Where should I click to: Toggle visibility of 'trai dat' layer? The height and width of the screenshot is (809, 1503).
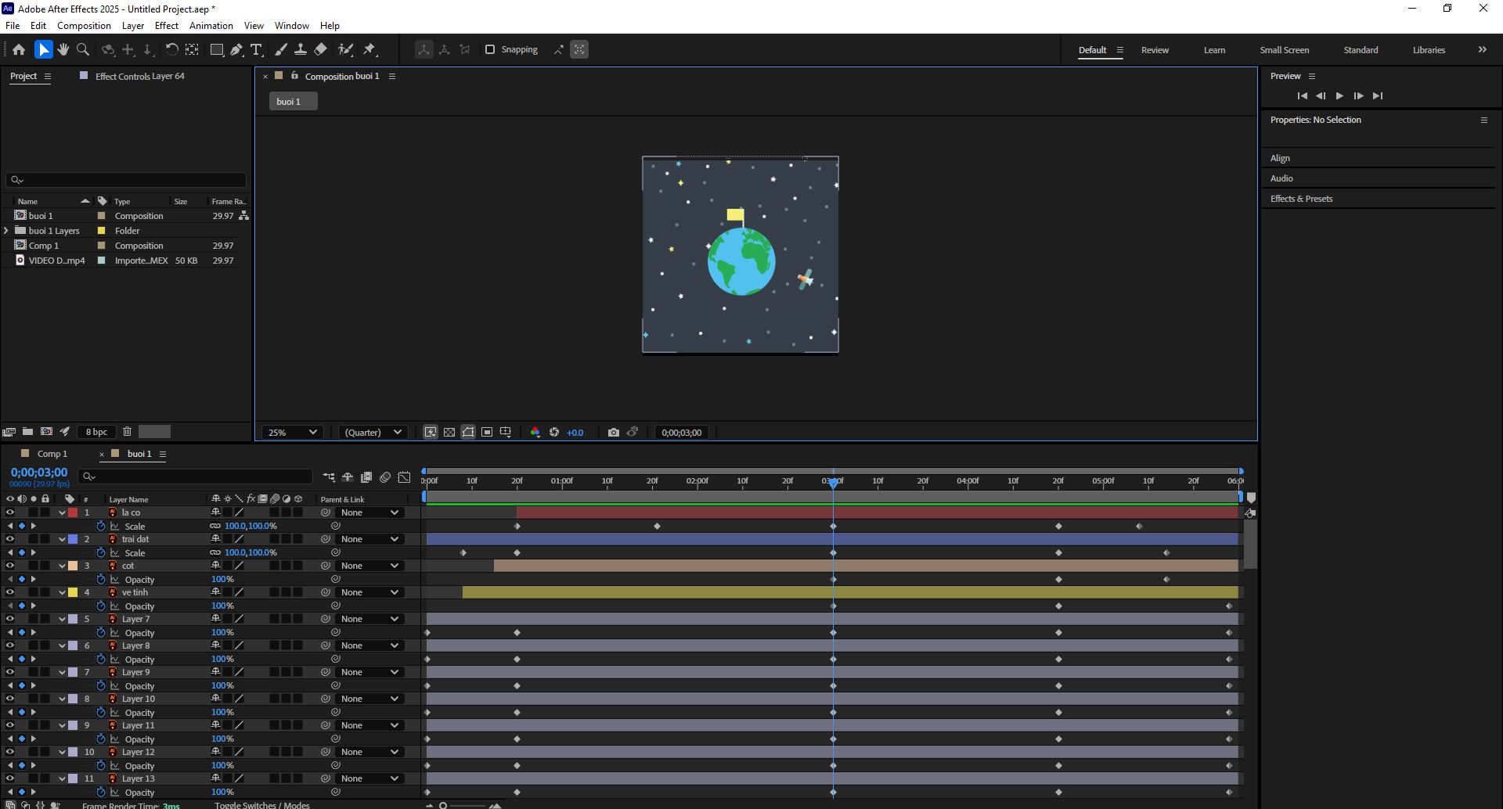point(10,539)
